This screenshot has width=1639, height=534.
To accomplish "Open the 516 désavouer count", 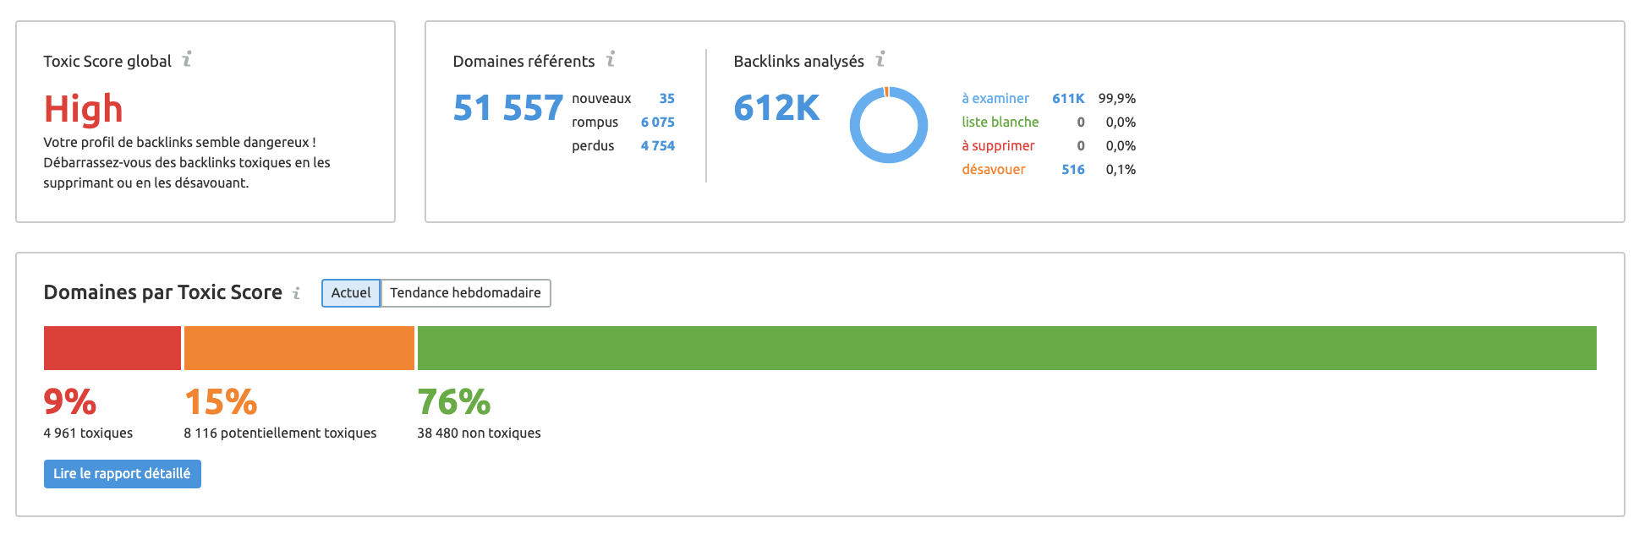I will coord(1073,170).
